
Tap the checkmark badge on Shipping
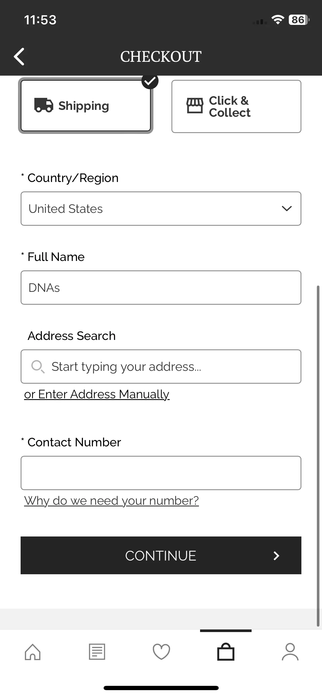(150, 81)
